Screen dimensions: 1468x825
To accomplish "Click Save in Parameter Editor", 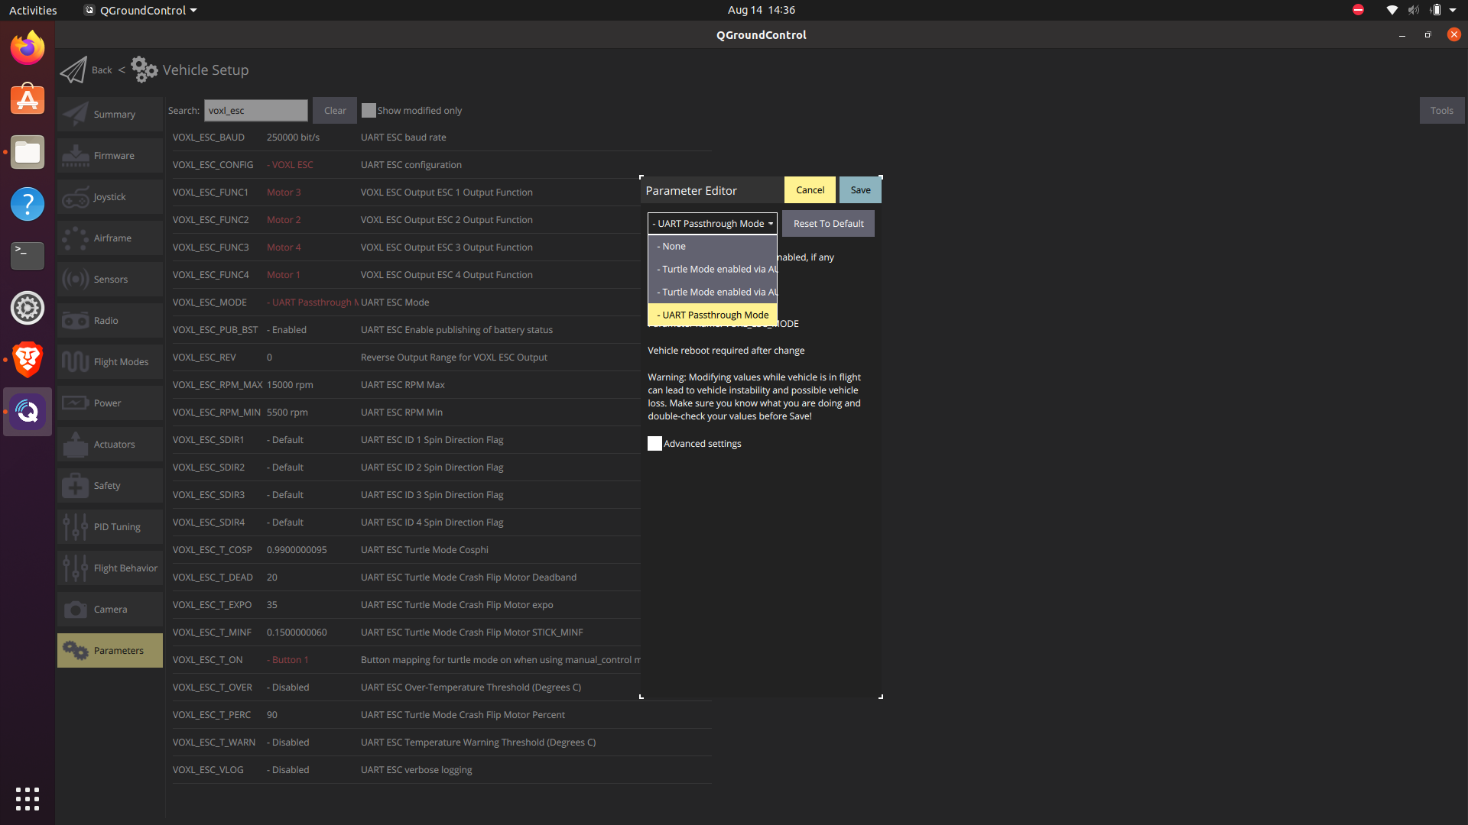I will (860, 190).
